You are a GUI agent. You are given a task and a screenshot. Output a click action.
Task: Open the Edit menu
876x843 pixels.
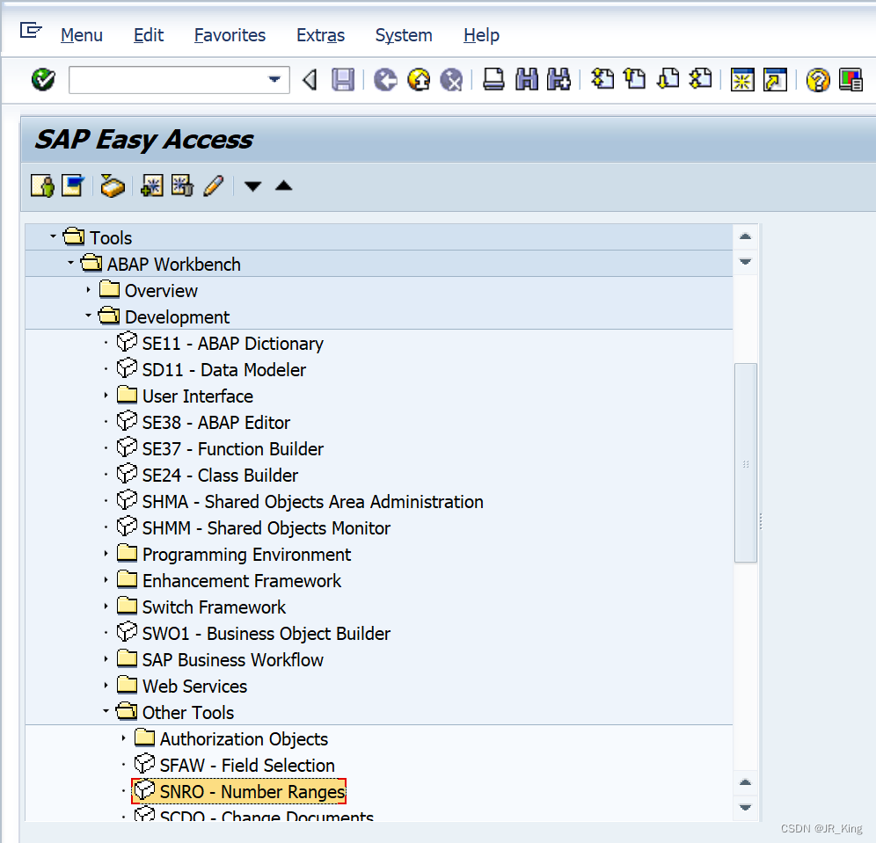(x=149, y=35)
